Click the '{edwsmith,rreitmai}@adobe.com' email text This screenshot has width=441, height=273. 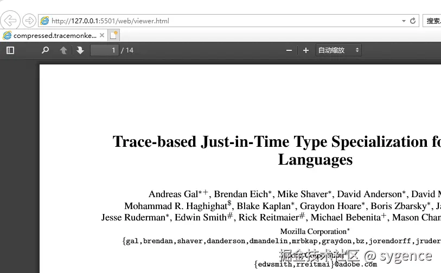[x=316, y=264]
